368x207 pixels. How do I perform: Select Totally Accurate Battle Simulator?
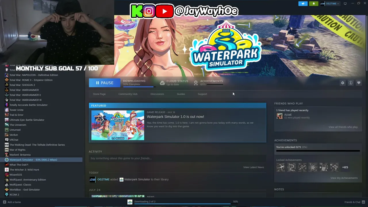pos(28,105)
